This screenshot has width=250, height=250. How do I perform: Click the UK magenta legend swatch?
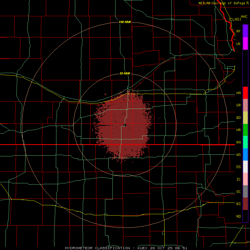[x=245, y=44]
